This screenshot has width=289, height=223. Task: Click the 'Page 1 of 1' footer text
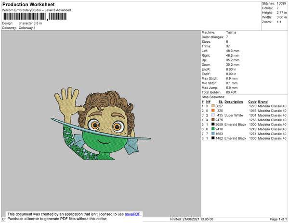(278, 219)
